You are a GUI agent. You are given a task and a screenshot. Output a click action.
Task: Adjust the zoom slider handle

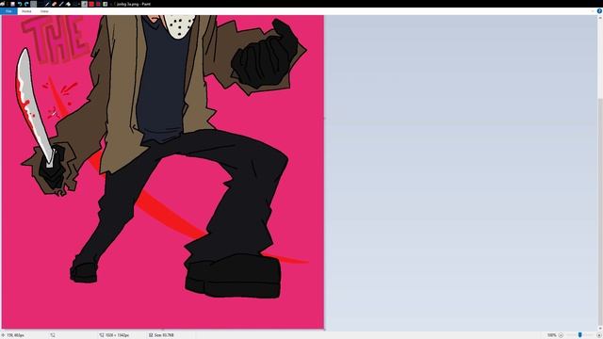click(x=580, y=335)
